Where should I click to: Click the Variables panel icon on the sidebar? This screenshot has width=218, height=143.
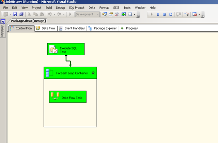(x=3, y=22)
